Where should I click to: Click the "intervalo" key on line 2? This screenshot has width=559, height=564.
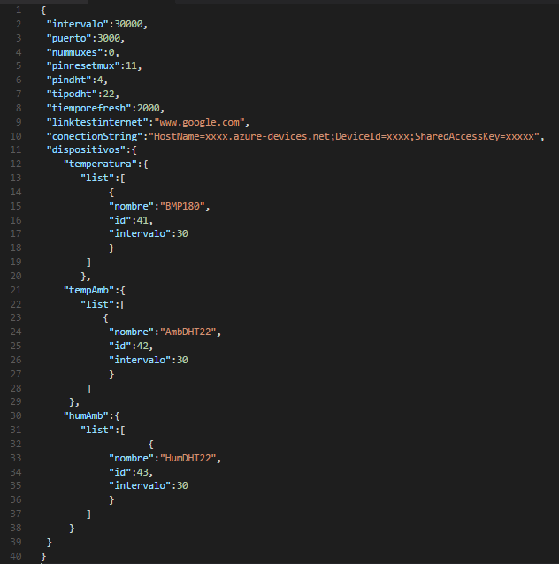[x=77, y=24]
